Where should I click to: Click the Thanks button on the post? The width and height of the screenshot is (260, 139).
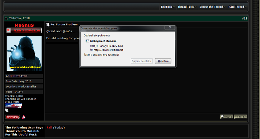point(240,116)
